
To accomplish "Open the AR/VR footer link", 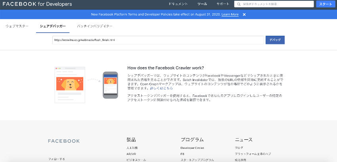I will (131, 154).
